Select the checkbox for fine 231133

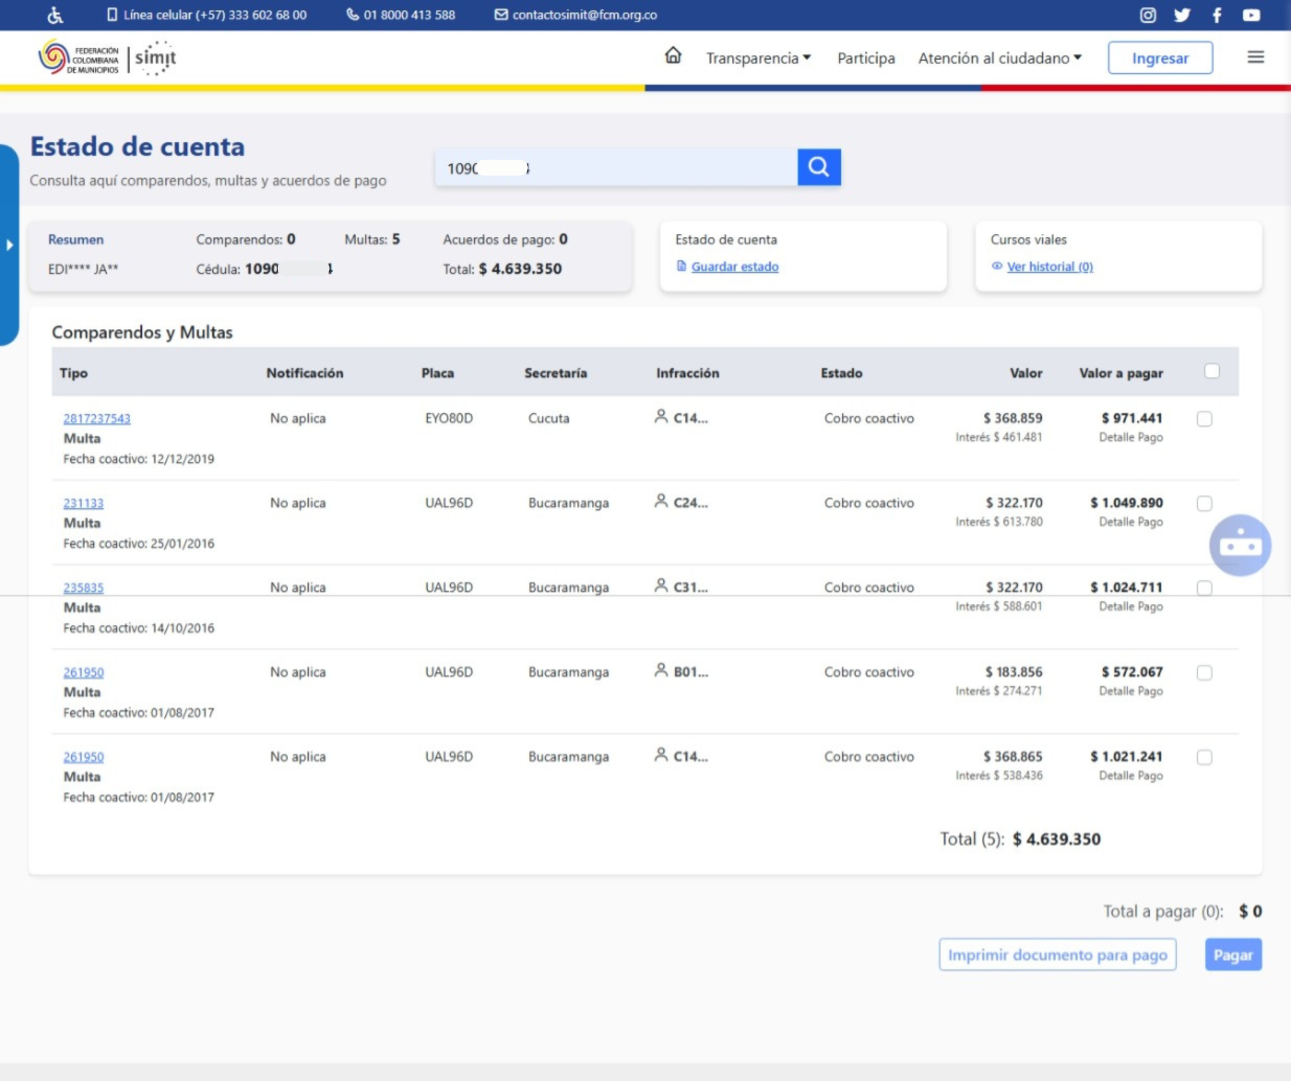point(1204,504)
